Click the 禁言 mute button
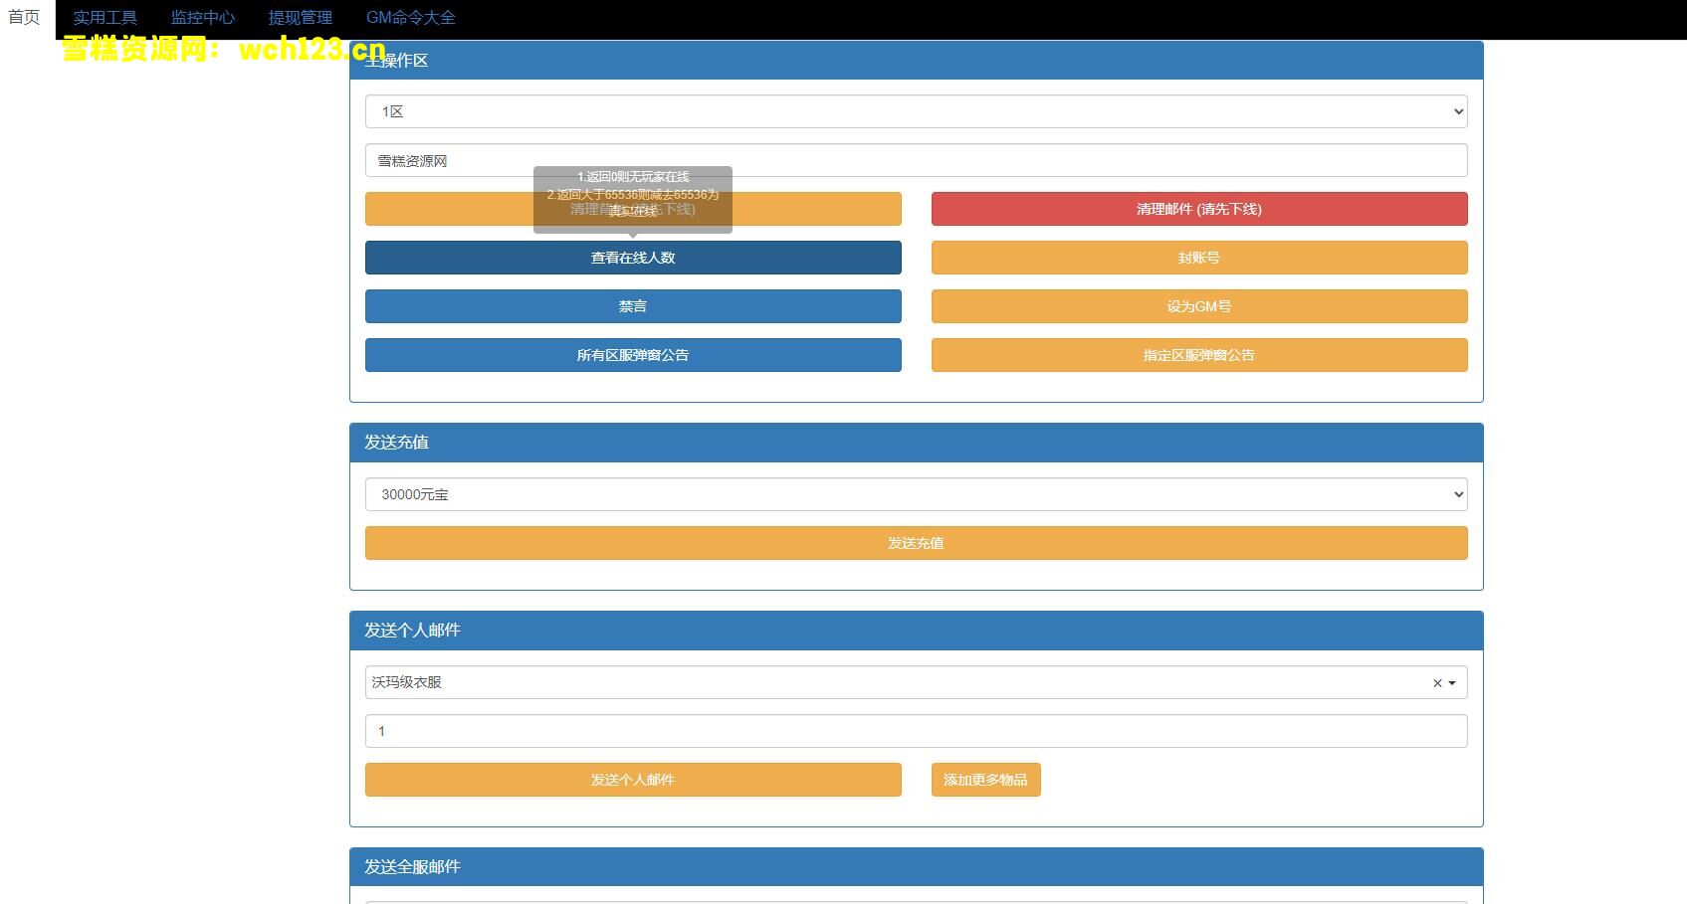The width and height of the screenshot is (1687, 904). [x=632, y=306]
